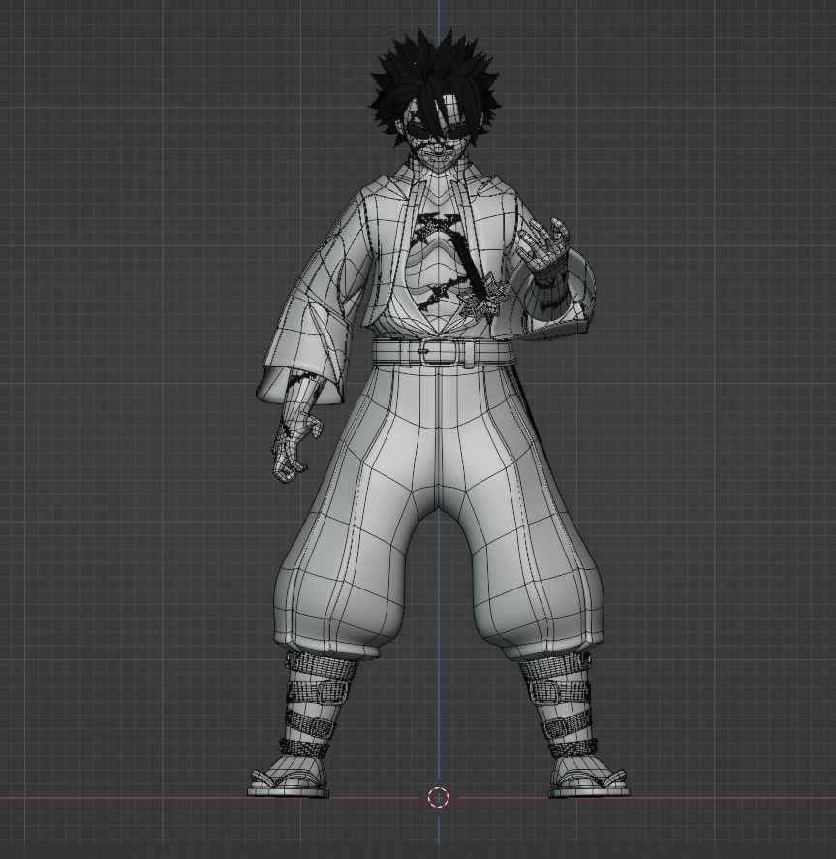
Task: Click the 3D cursor at the origin
Action: [x=438, y=798]
